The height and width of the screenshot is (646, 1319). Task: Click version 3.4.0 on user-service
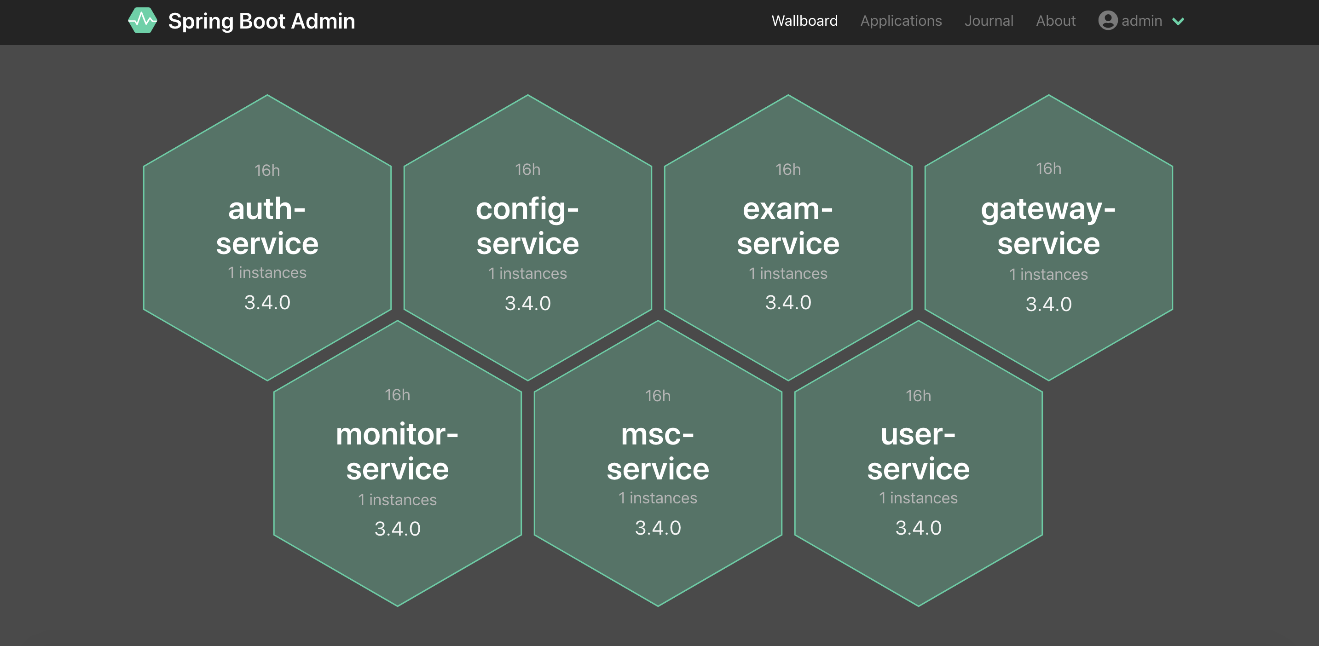(x=918, y=528)
